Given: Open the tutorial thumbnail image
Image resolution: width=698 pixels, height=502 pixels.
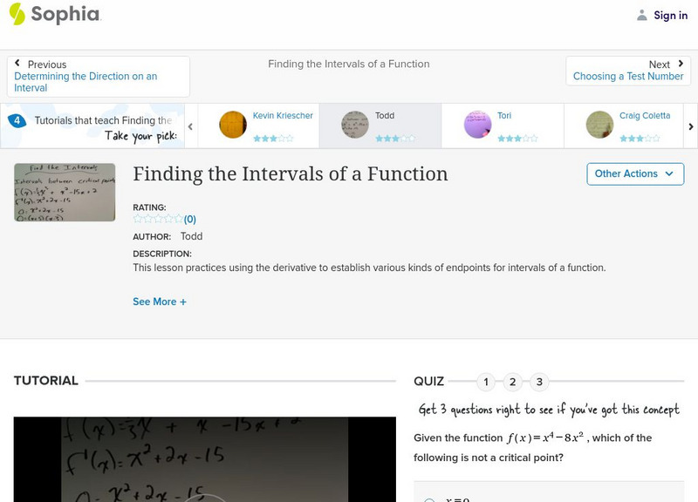Looking at the screenshot, I should pyautogui.click(x=65, y=193).
